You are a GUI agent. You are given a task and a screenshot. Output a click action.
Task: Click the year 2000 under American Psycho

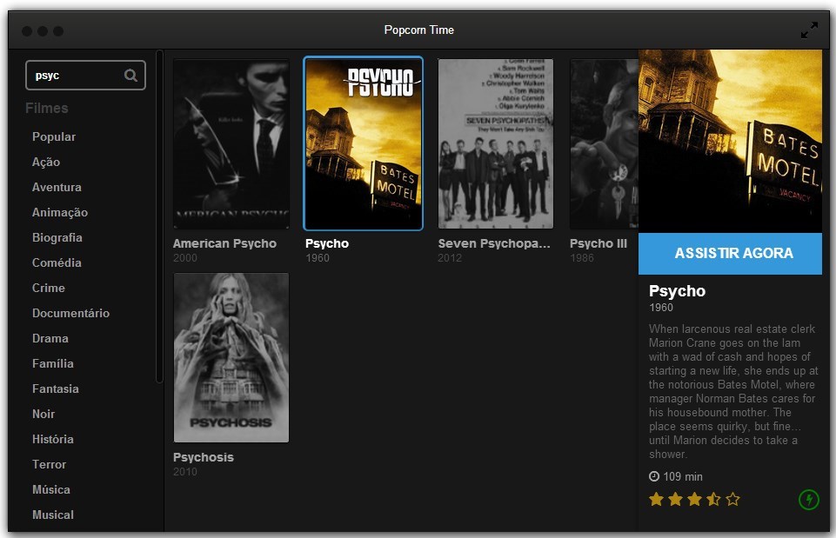tap(185, 258)
